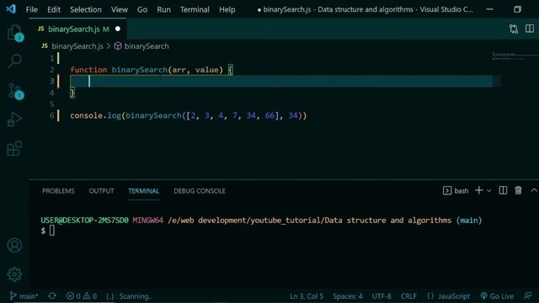Open the Source Control view icon
539x303 pixels.
click(x=15, y=91)
